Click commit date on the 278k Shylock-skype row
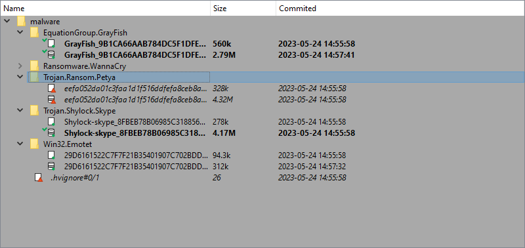The height and width of the screenshot is (248, 525). click(312, 122)
